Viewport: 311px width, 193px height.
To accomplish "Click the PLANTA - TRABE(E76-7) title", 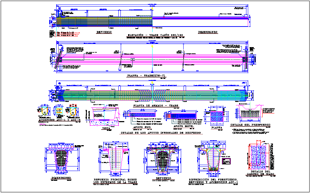I will coord(146,75).
